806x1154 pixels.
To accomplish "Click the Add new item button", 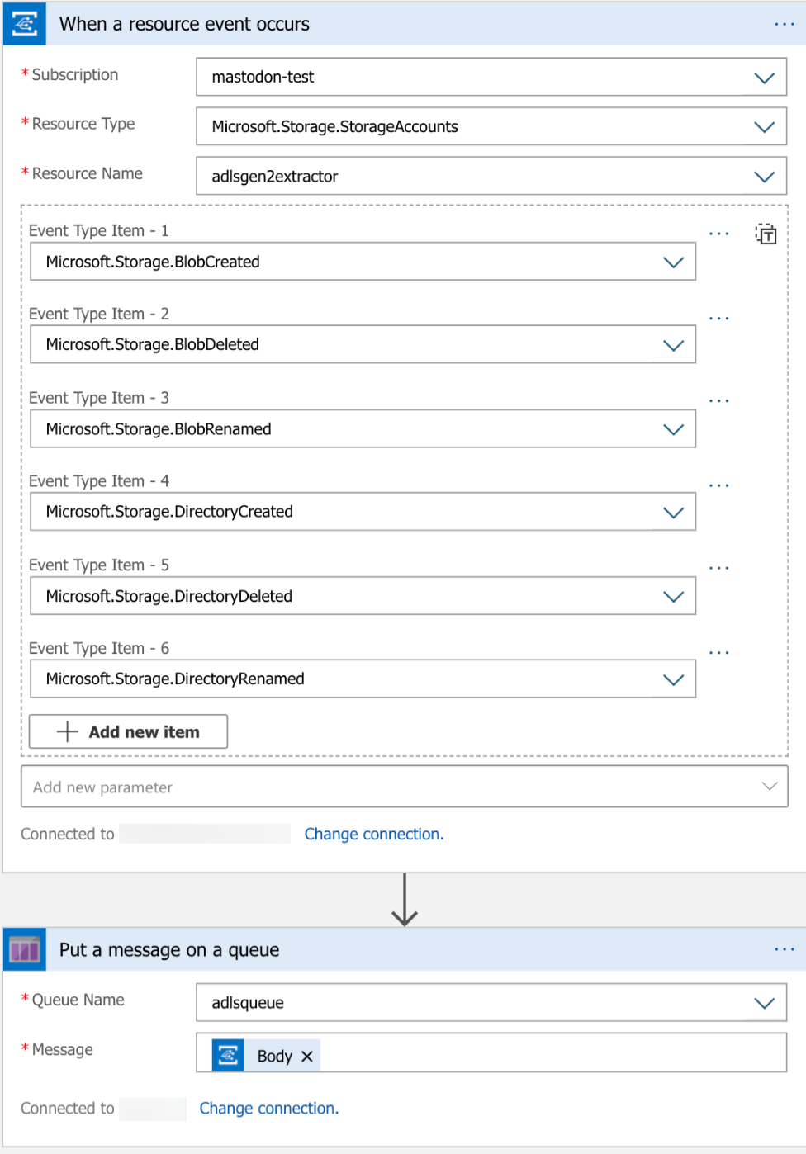I will (x=128, y=731).
